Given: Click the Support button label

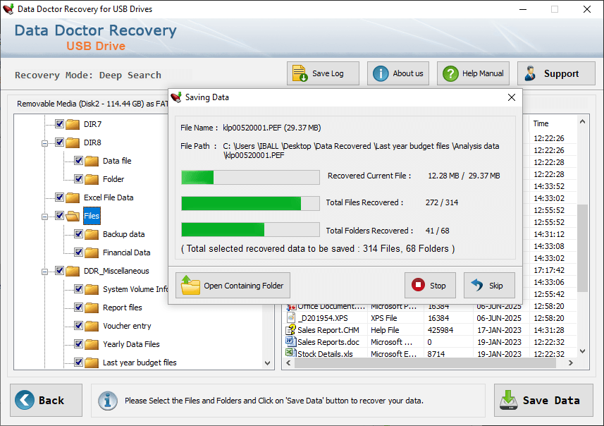Looking at the screenshot, I should [x=561, y=73].
